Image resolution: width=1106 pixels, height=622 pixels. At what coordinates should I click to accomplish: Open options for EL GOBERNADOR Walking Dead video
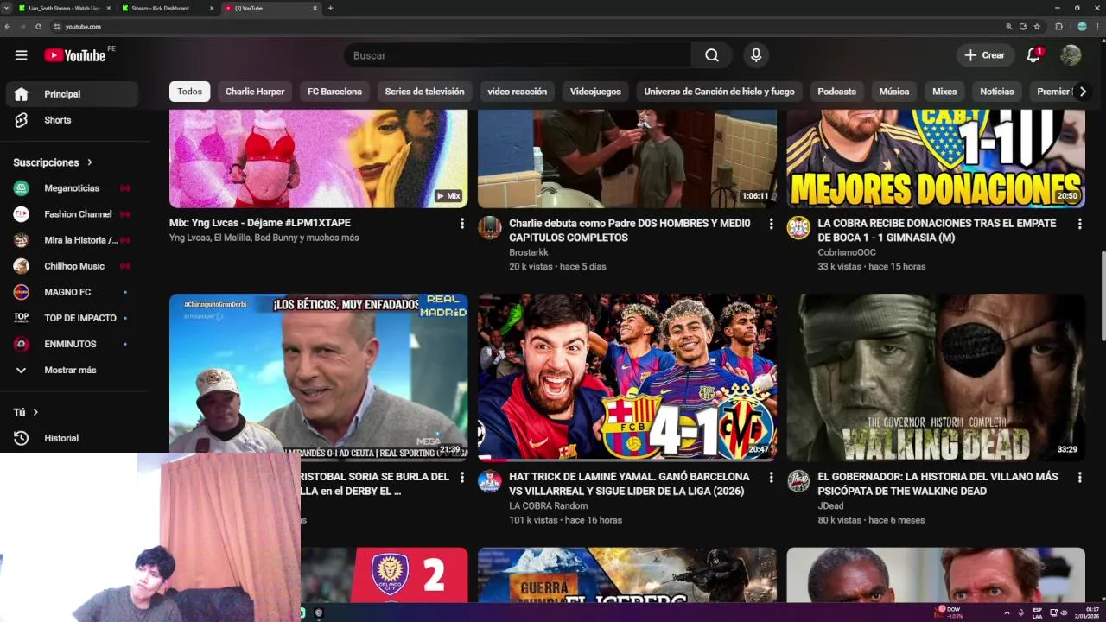click(x=1079, y=477)
